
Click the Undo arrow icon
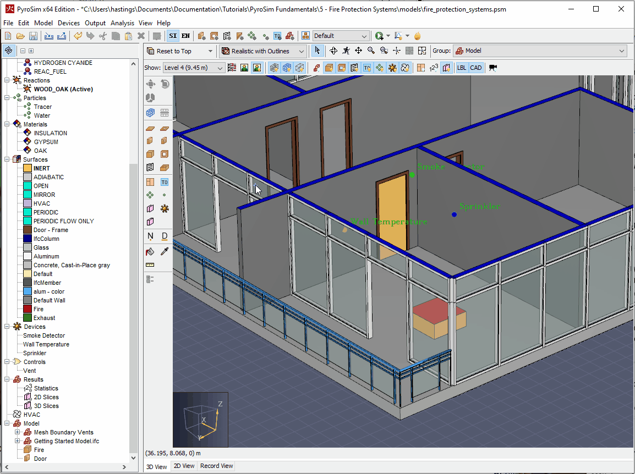click(78, 36)
